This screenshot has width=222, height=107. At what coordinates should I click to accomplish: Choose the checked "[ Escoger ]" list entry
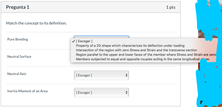(x=84, y=41)
